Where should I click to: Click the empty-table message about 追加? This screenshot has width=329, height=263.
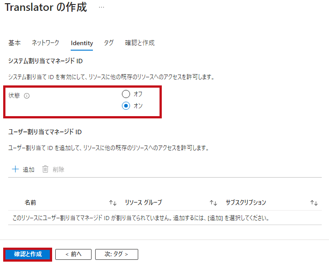(141, 218)
